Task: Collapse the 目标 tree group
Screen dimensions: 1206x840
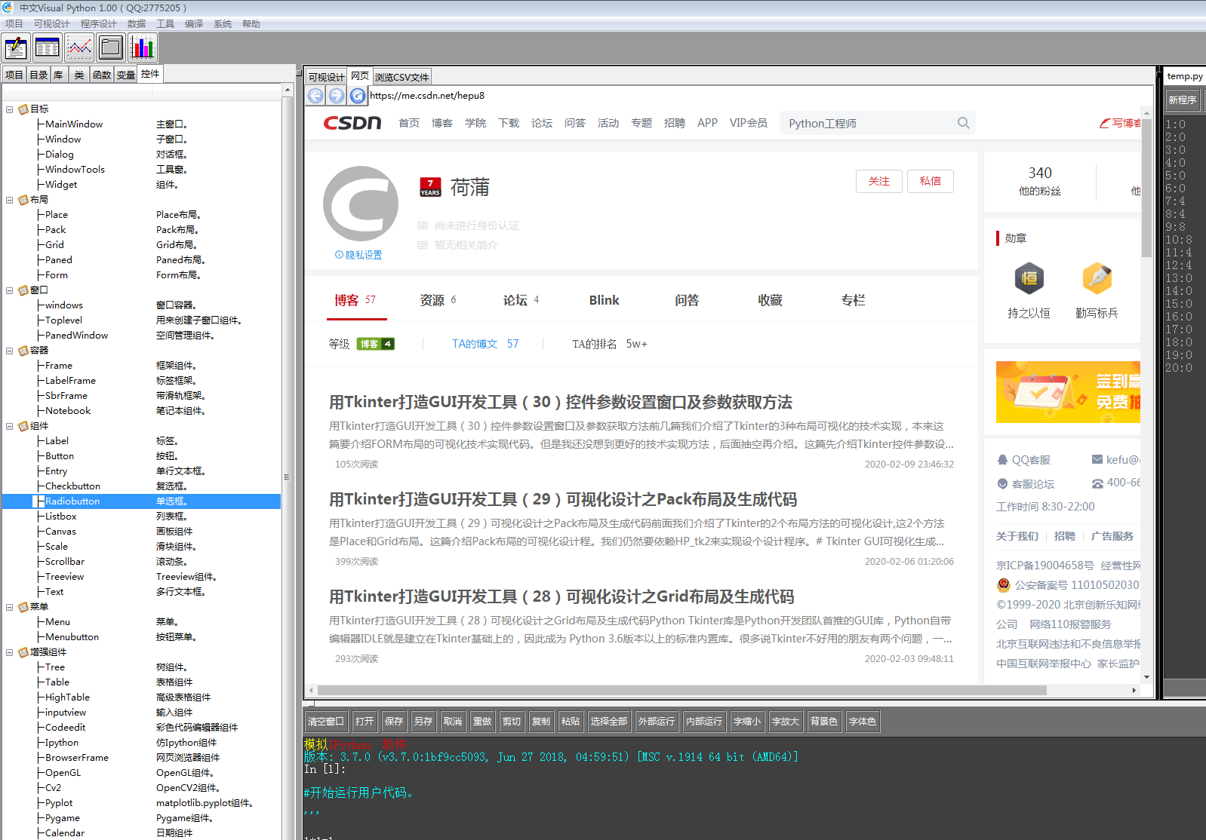Action: (10, 109)
